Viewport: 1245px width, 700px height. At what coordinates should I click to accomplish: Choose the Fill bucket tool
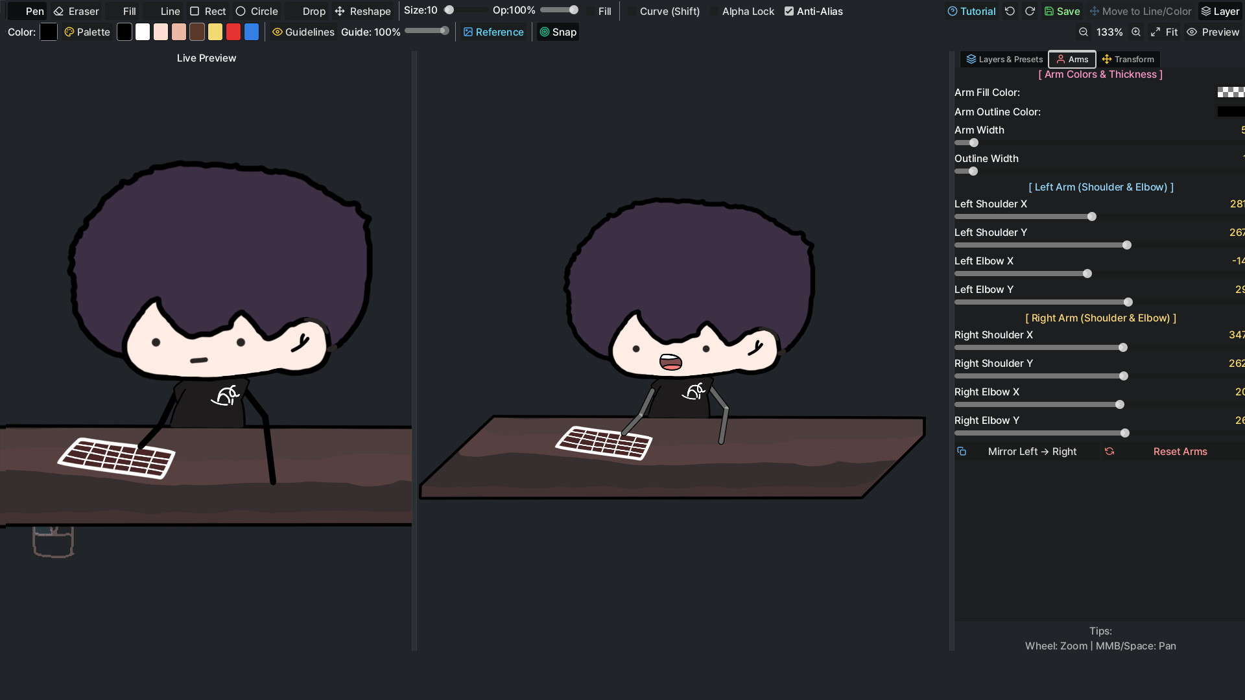click(122, 11)
